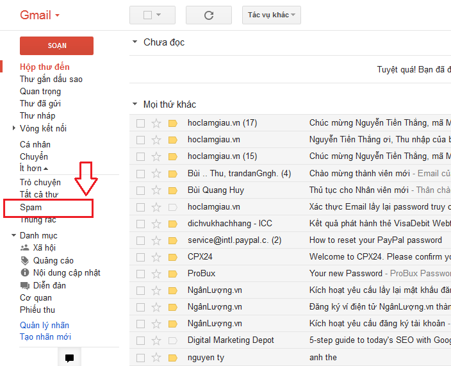Star the ProBux email
The height and width of the screenshot is (366, 451).
pyautogui.click(x=156, y=274)
